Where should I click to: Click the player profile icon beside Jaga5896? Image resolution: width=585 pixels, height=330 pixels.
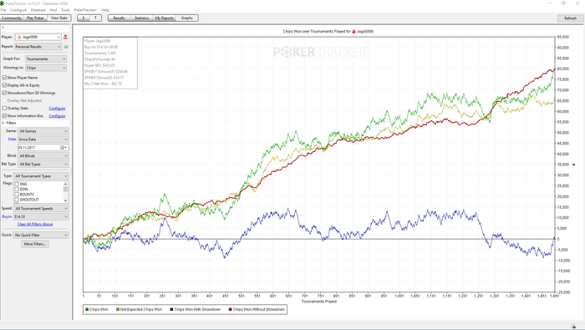(65, 37)
